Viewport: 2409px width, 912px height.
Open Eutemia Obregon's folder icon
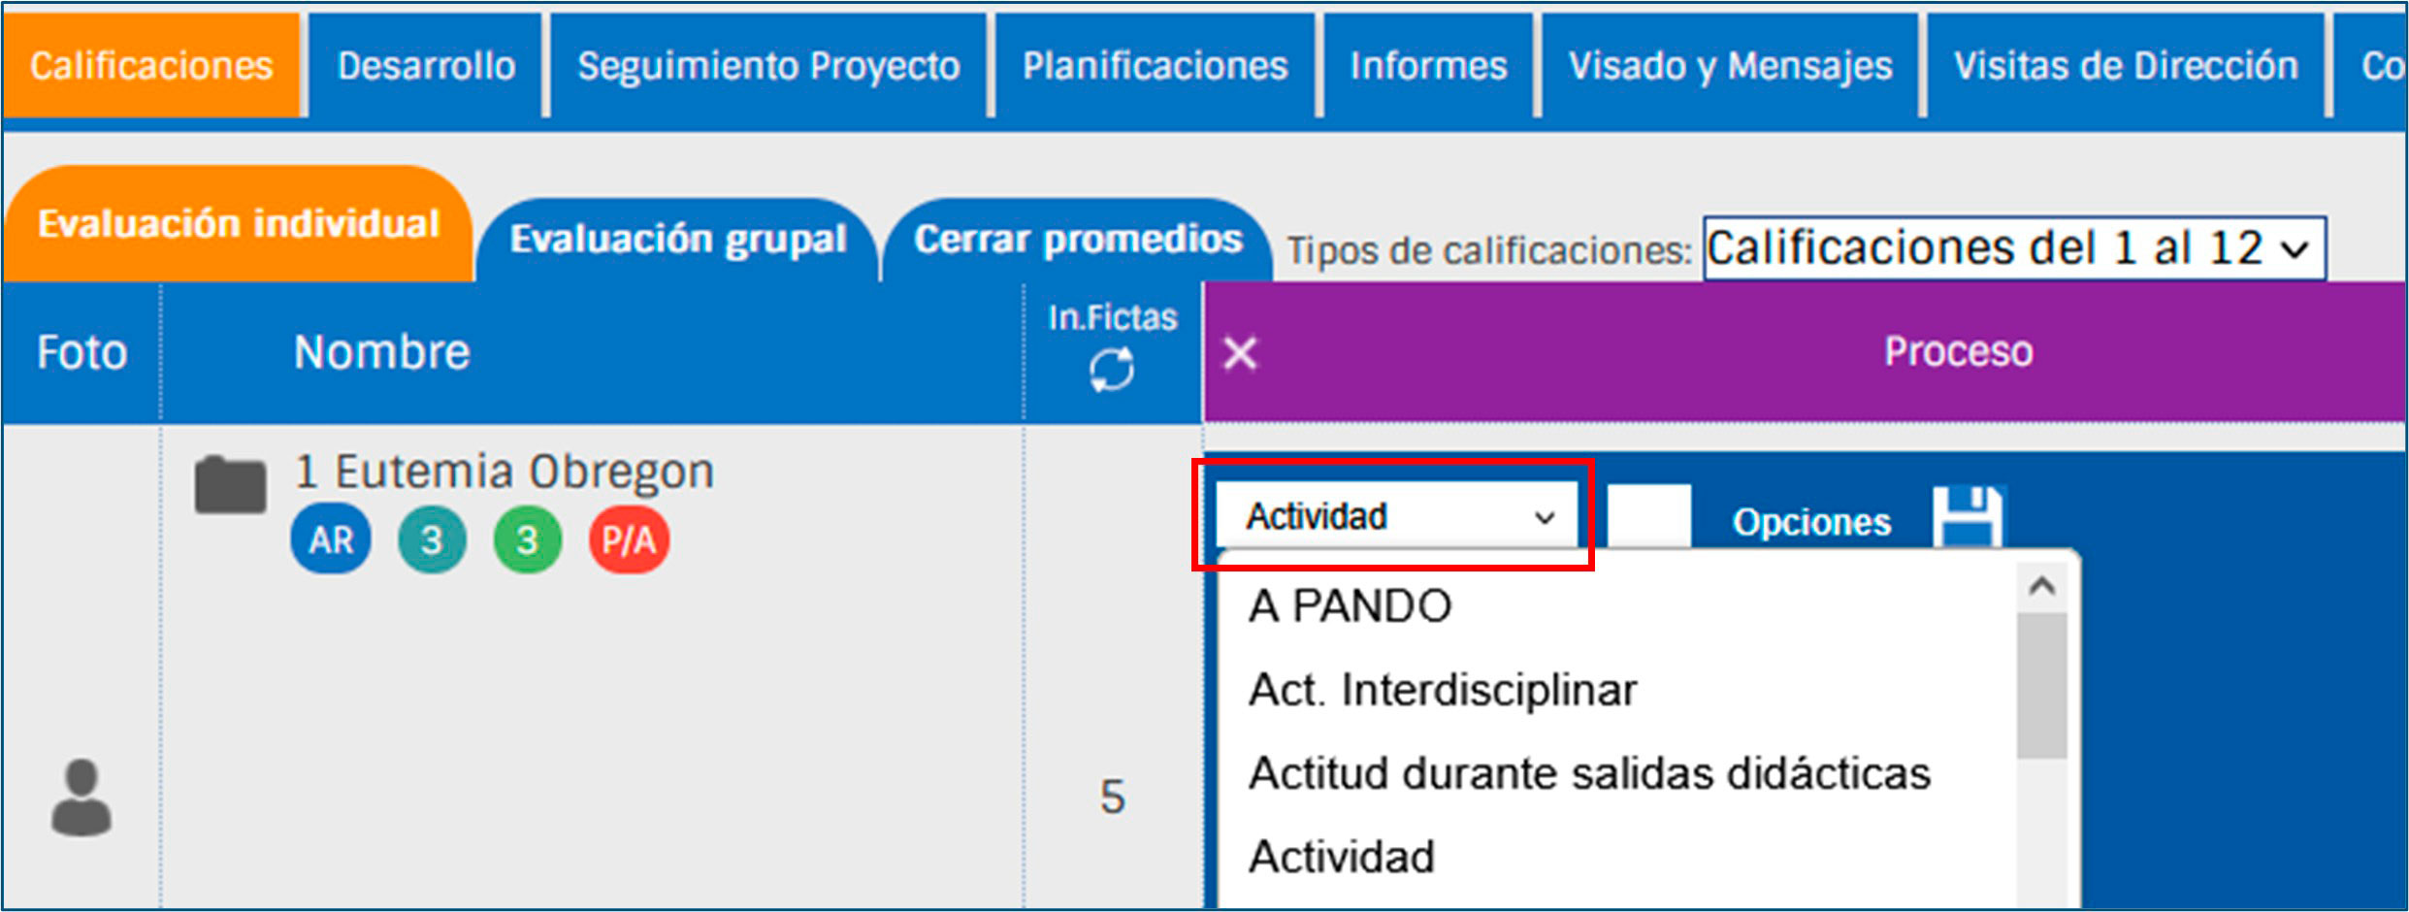pyautogui.click(x=230, y=483)
